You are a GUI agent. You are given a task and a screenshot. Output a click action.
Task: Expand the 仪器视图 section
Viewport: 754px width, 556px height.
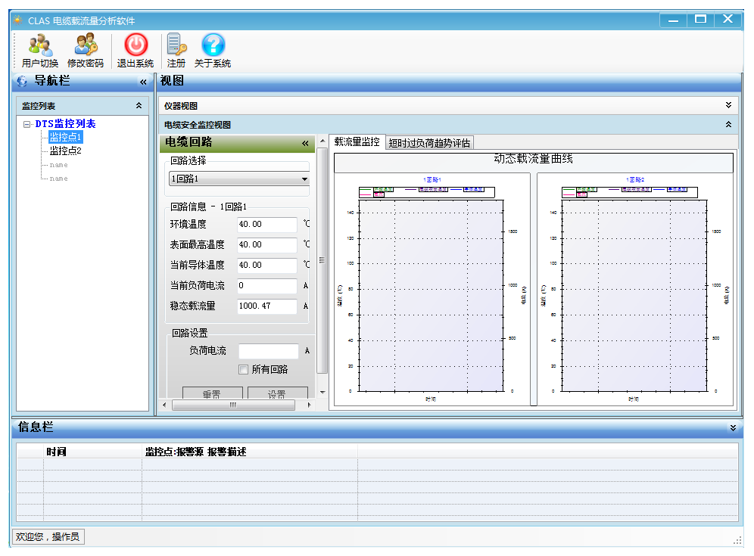728,106
